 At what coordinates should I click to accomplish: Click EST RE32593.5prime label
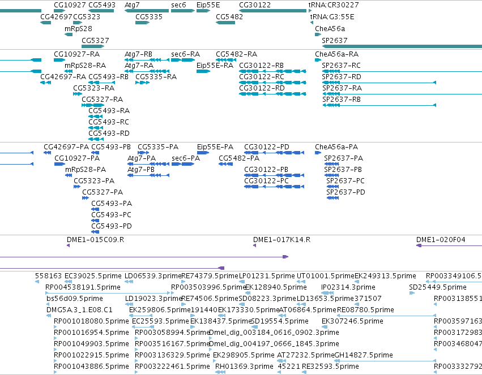click(330, 367)
